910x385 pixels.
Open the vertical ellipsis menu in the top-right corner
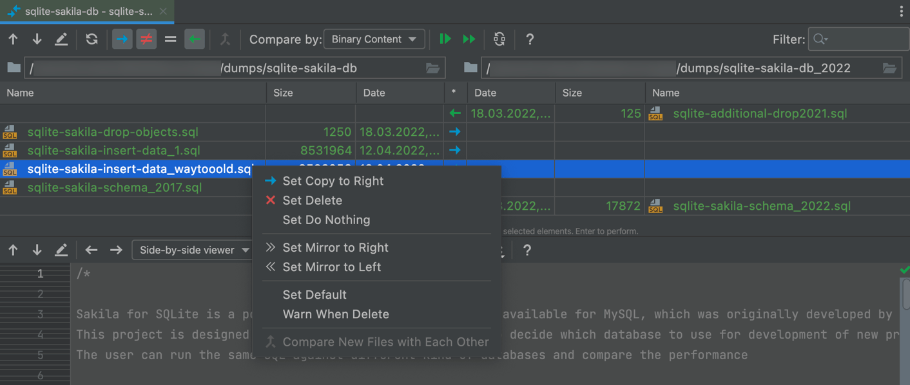pyautogui.click(x=900, y=10)
